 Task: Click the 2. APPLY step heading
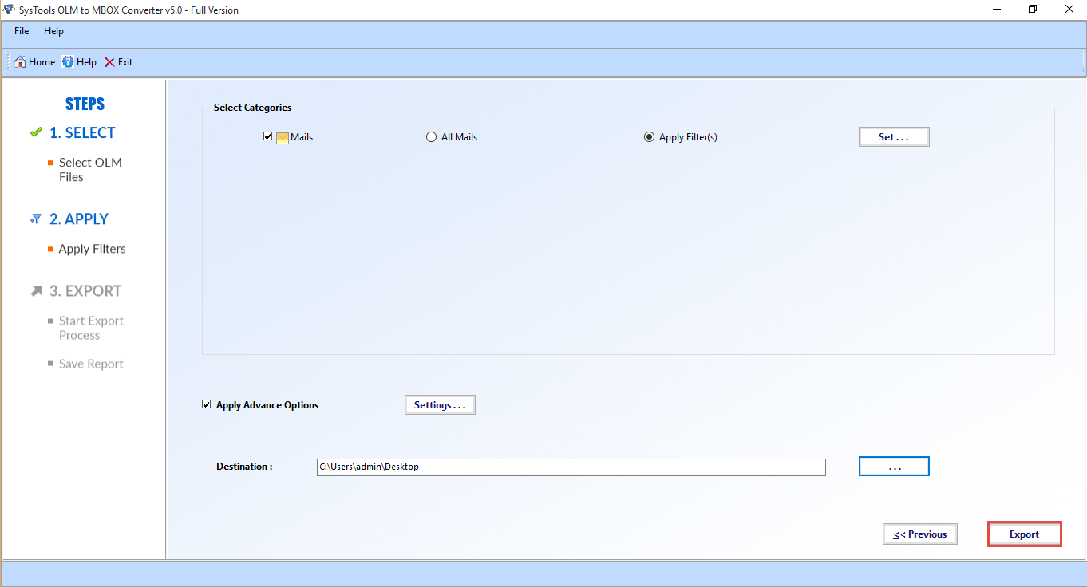79,219
